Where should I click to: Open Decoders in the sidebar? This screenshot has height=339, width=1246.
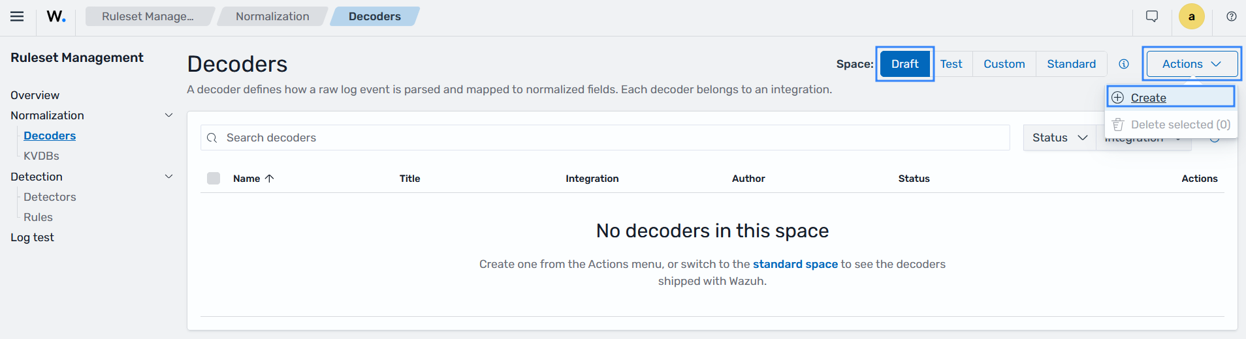(50, 136)
